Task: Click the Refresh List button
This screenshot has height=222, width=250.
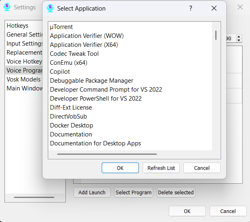Action: pyautogui.click(x=161, y=168)
